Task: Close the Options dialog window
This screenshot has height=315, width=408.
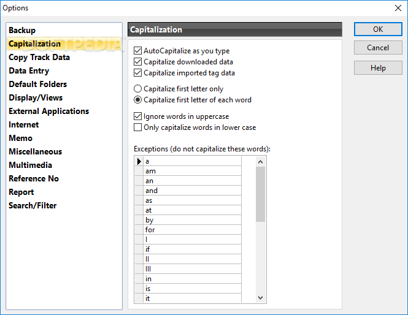Action: pos(396,8)
